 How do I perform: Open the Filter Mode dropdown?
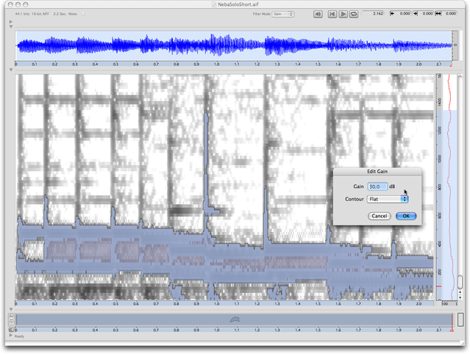[283, 14]
